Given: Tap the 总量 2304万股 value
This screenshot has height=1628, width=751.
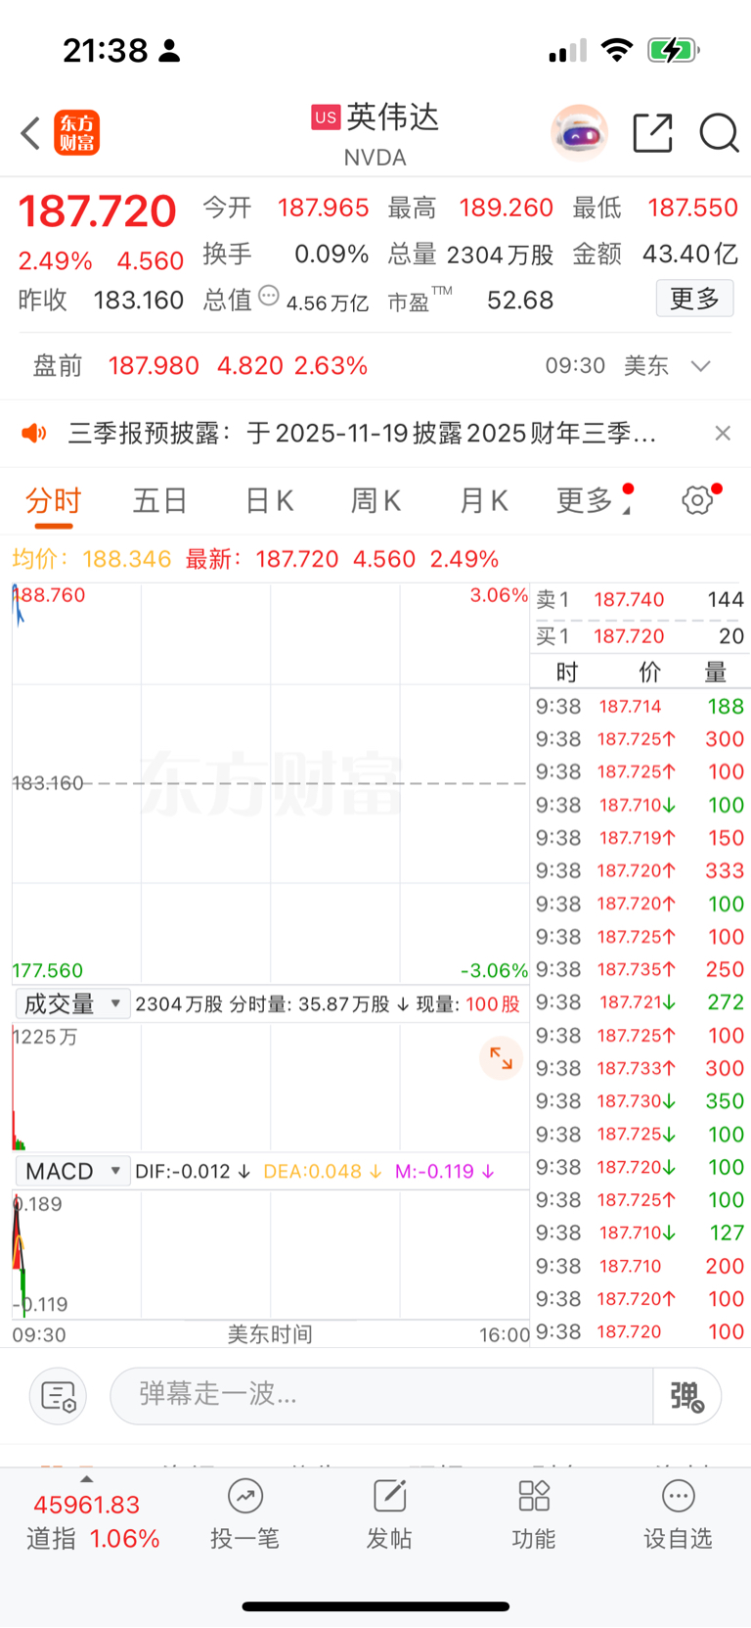Looking at the screenshot, I should 500,255.
